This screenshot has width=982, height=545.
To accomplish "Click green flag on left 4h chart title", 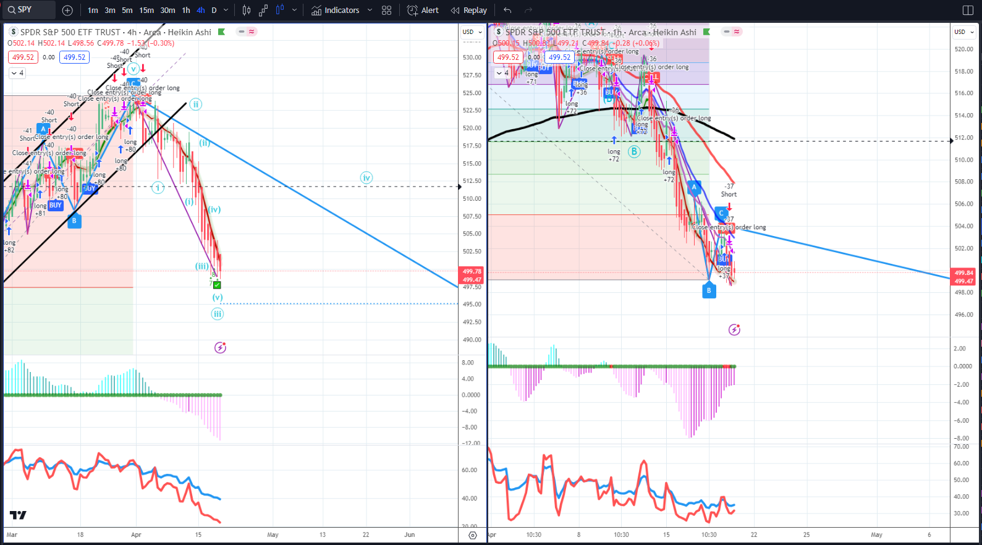I will 221,32.
